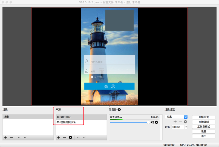Viewport: 219px width, 147px height.
Task: Open 工作室模式 studio mode
Action: point(204,127)
